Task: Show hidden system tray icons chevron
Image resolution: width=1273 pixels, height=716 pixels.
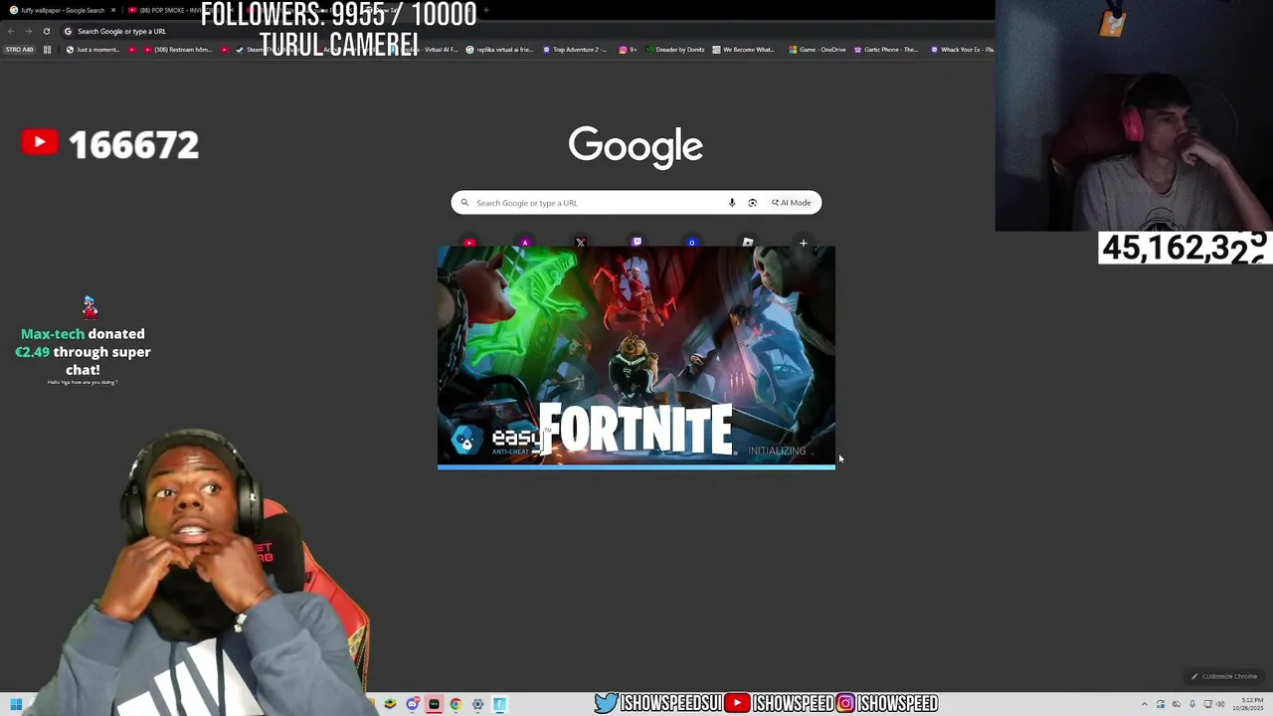Action: 1144,704
